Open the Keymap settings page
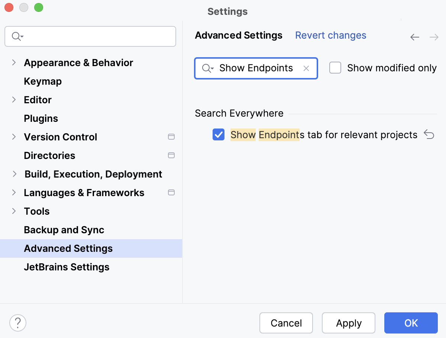The width and height of the screenshot is (446, 338). point(42,81)
